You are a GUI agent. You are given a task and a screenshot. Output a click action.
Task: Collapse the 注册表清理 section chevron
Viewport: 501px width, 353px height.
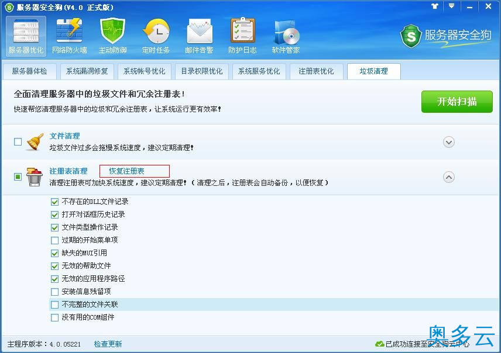(448, 177)
